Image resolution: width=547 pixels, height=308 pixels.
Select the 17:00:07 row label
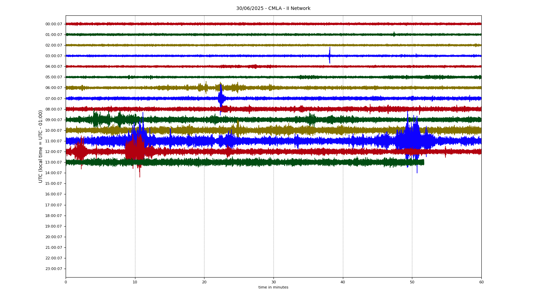click(x=54, y=205)
